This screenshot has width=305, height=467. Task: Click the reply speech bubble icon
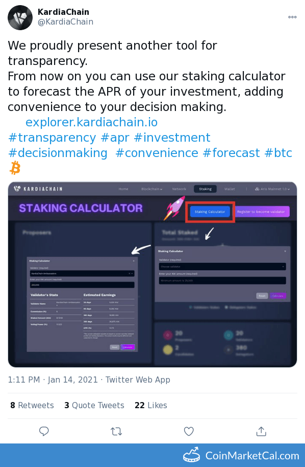[x=44, y=431]
